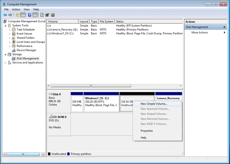Sort by the Status column header
The width and height of the screenshot is (230, 164).
coord(149,22)
